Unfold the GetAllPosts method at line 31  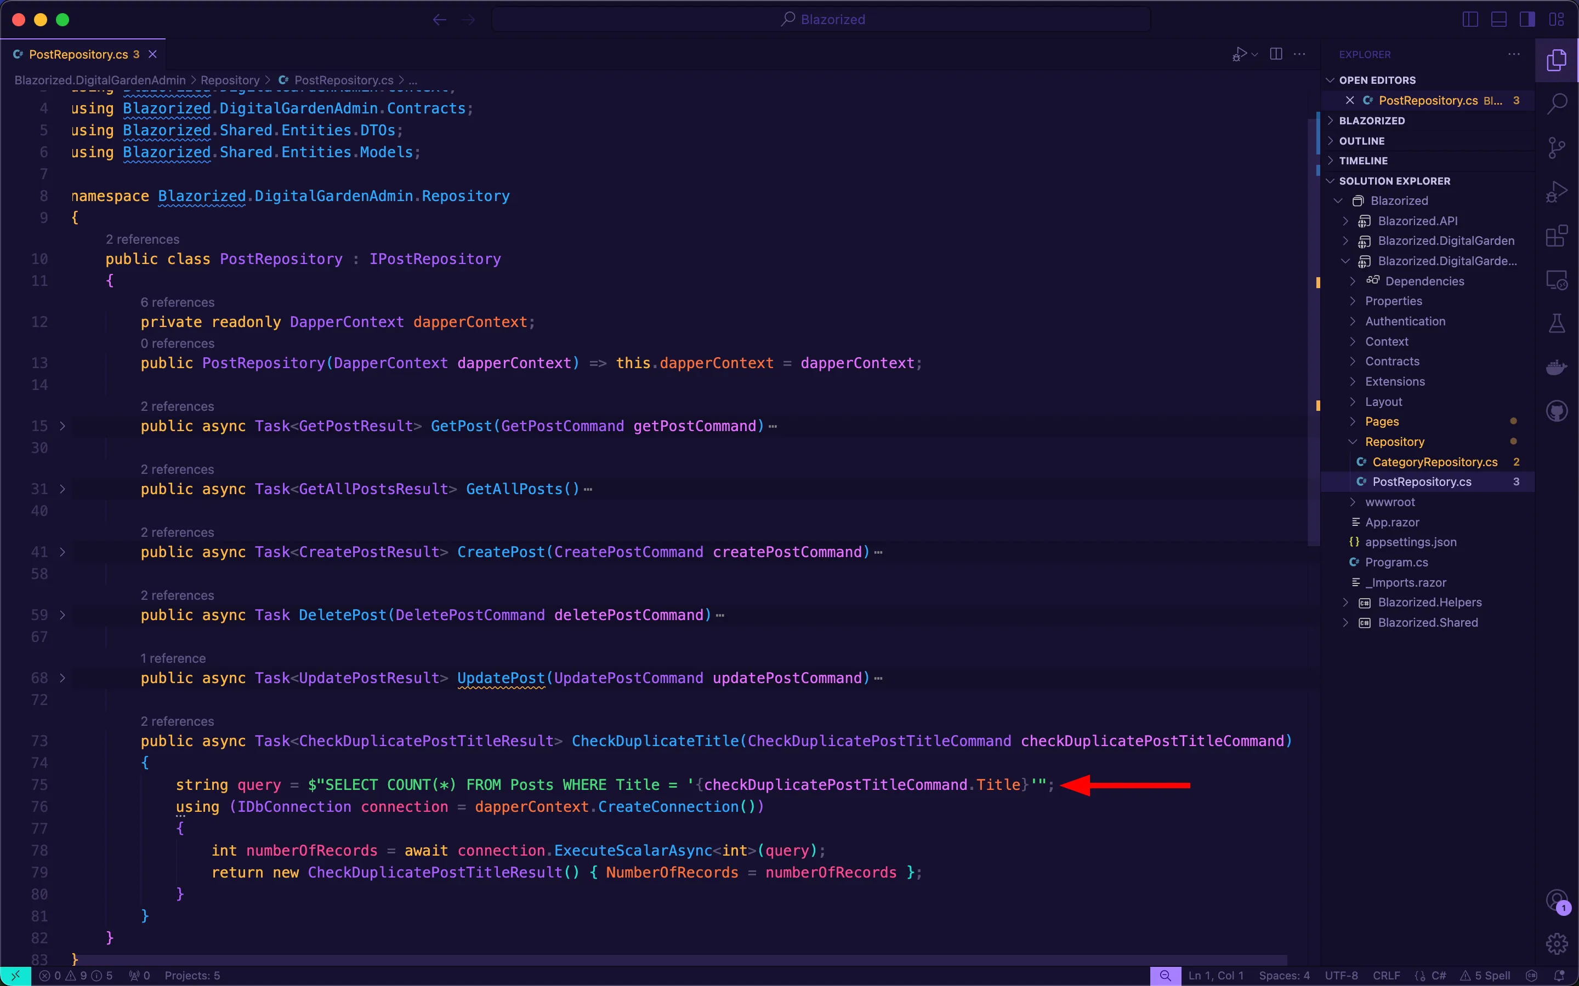pyautogui.click(x=63, y=489)
